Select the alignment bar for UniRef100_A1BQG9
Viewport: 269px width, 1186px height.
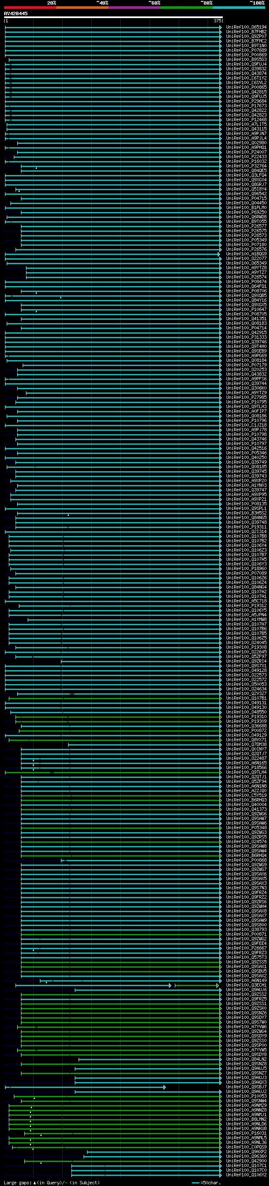(x=113, y=254)
